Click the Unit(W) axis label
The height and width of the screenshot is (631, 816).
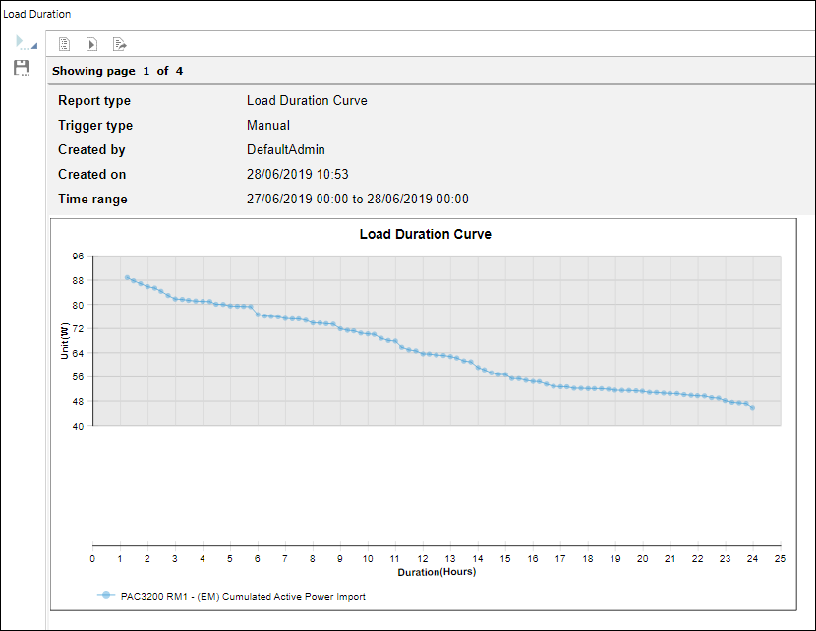pos(65,340)
